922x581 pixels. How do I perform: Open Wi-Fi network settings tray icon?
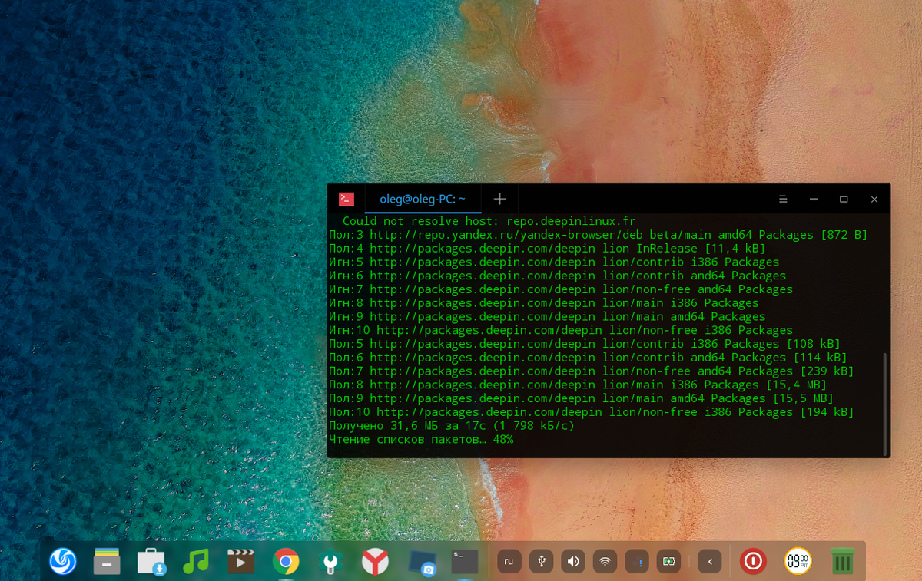(x=605, y=562)
